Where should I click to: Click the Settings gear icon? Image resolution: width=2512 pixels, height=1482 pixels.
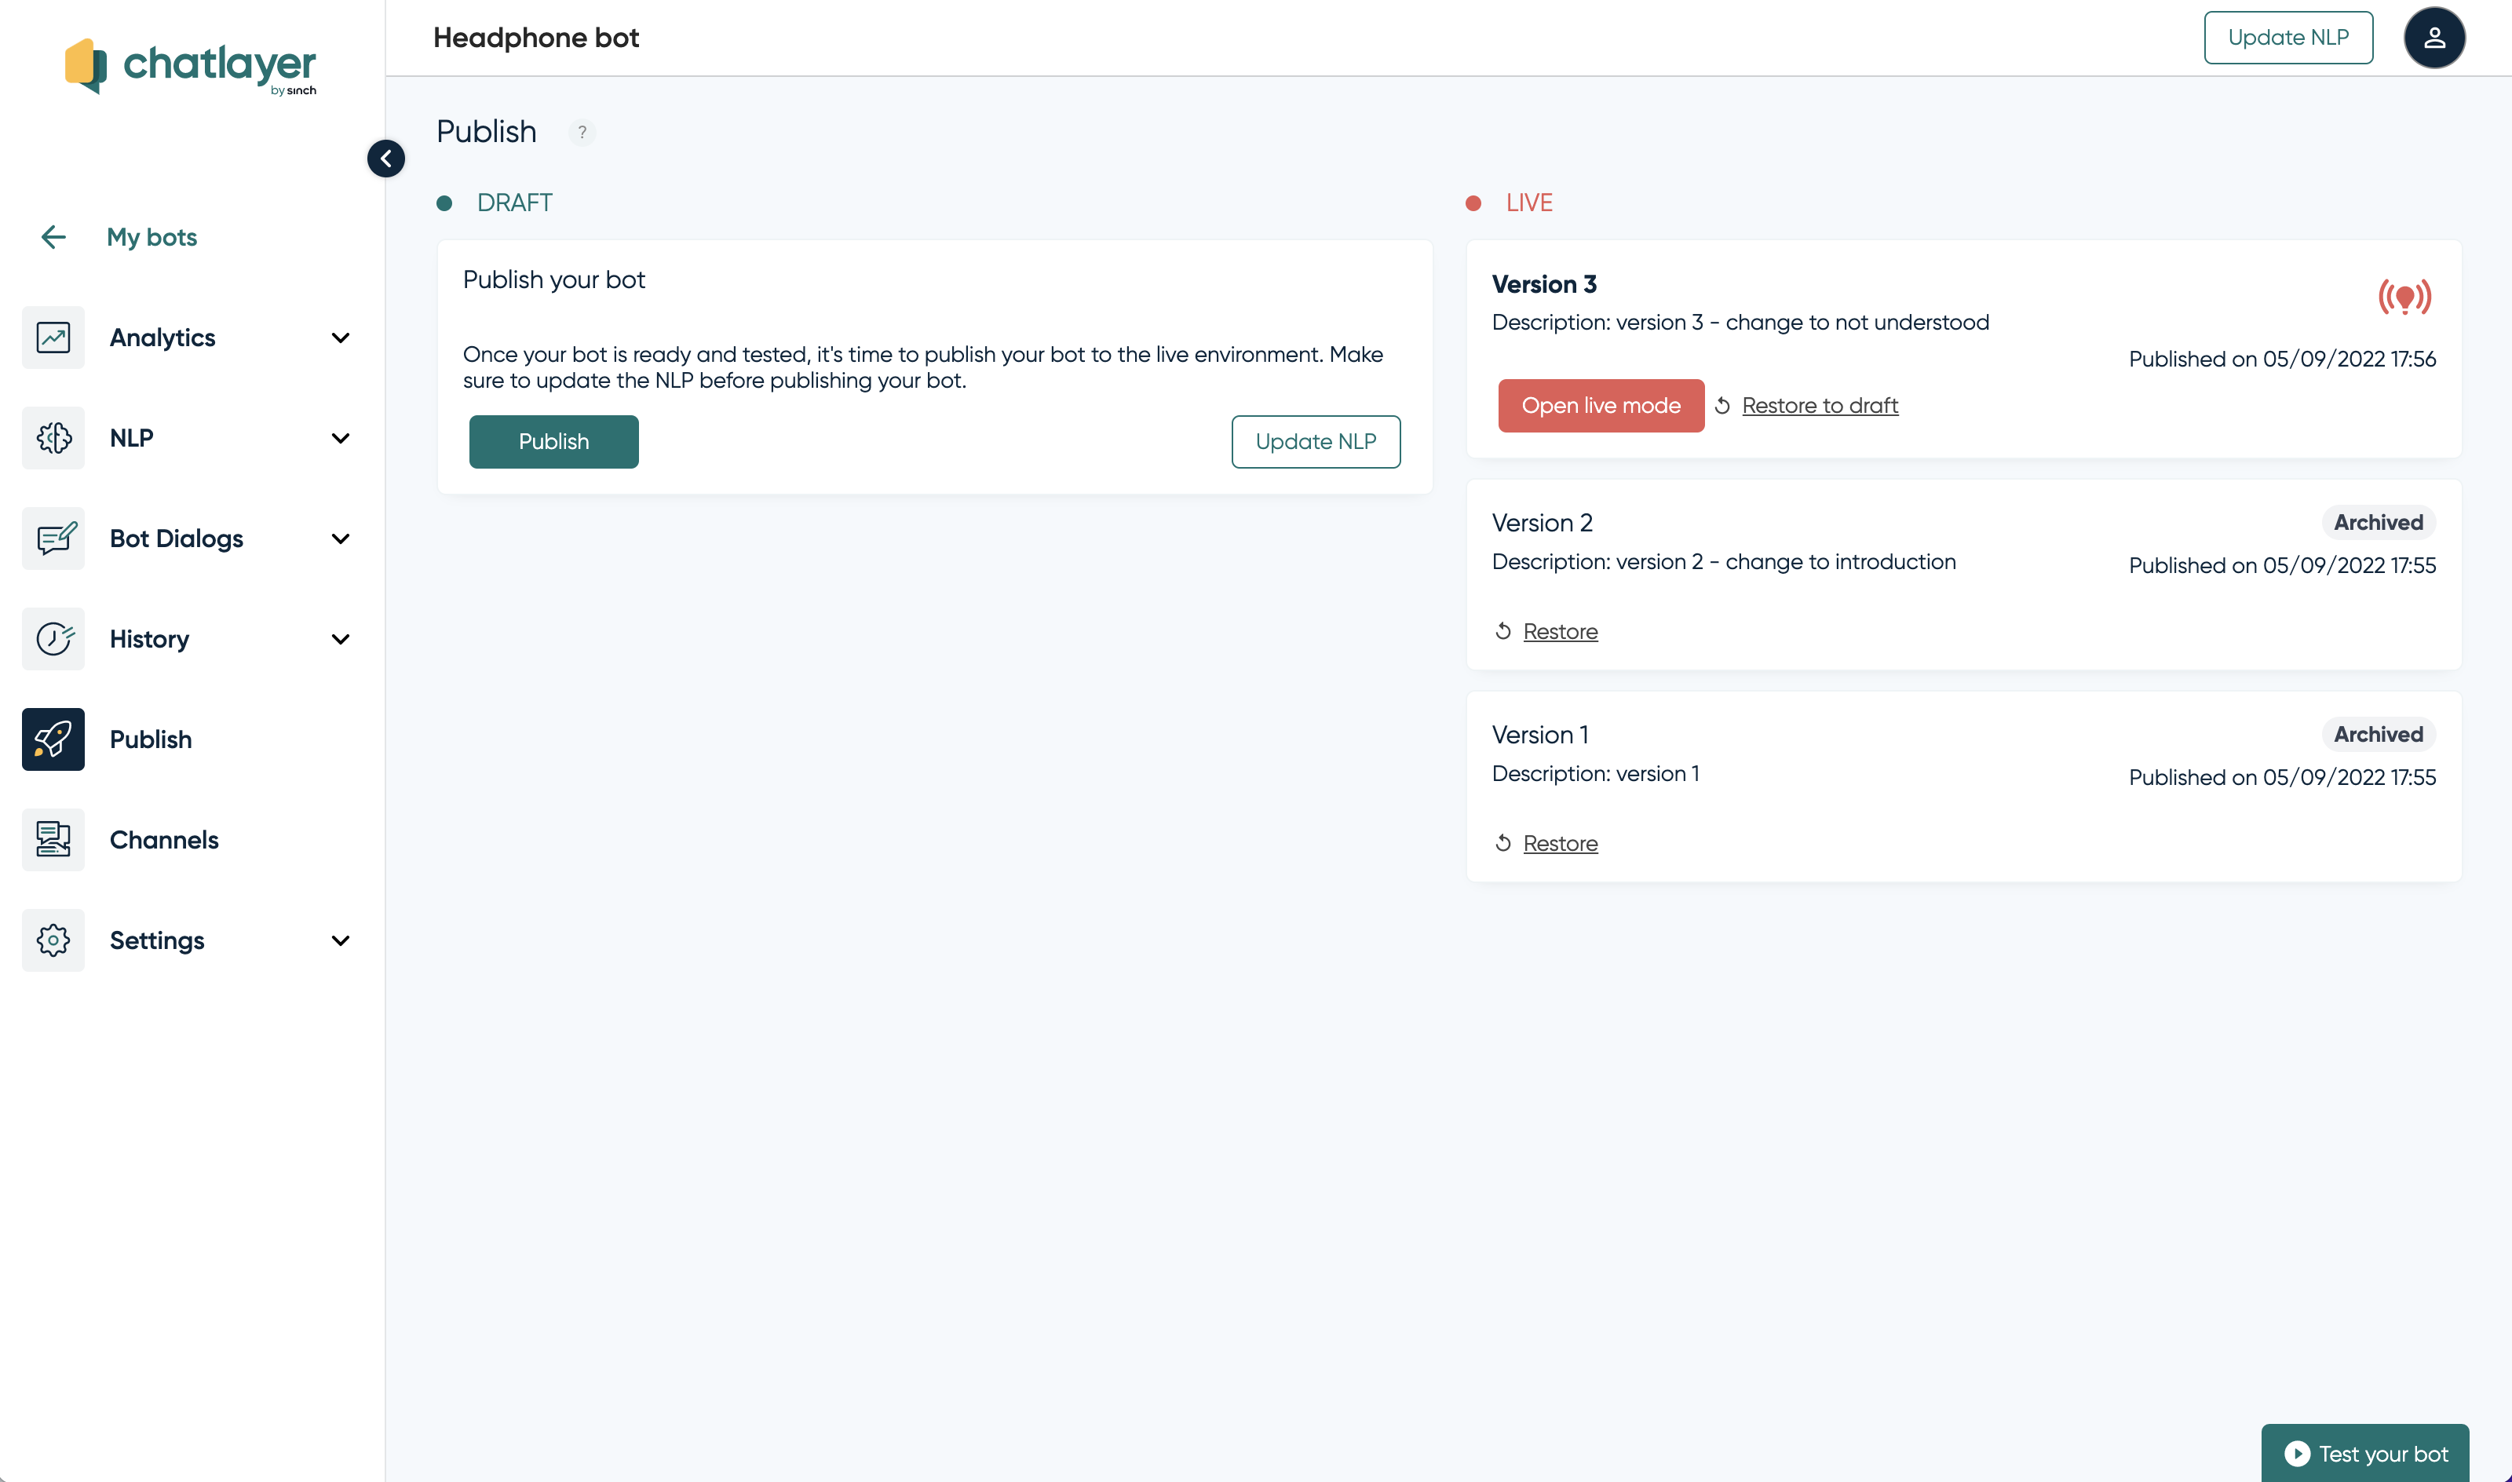click(53, 940)
